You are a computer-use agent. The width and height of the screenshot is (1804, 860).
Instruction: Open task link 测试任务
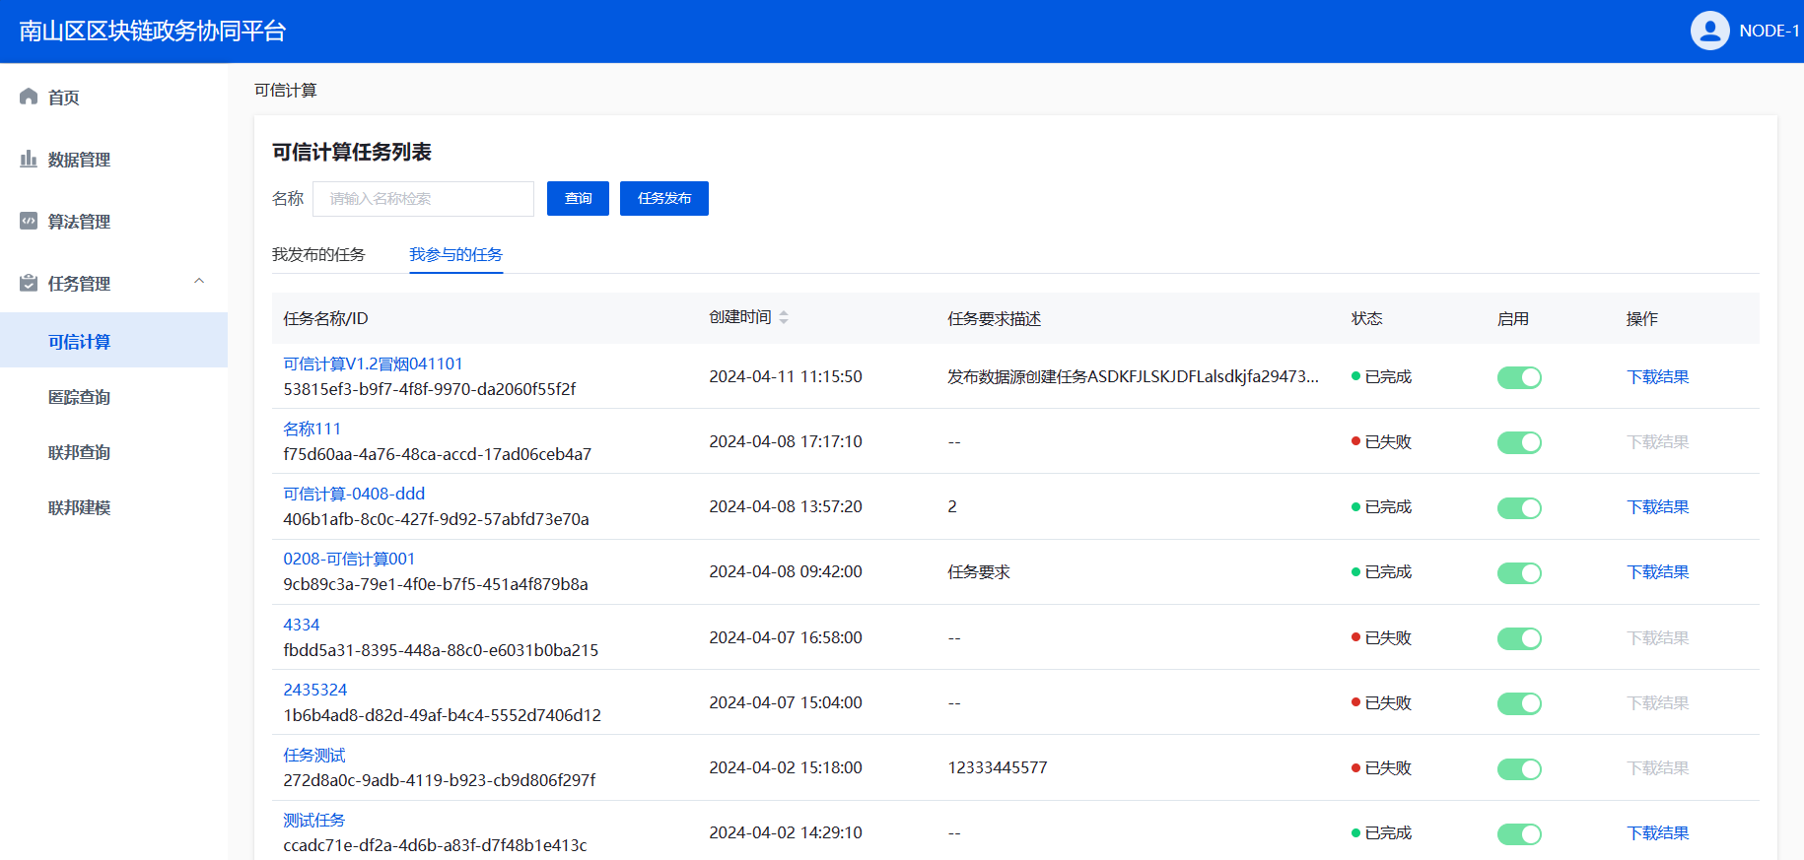coord(314,820)
